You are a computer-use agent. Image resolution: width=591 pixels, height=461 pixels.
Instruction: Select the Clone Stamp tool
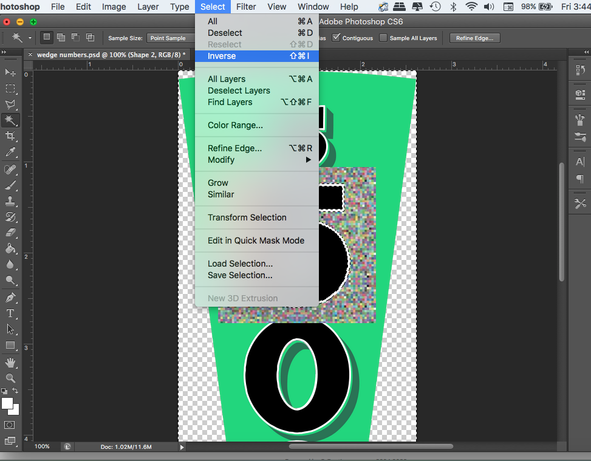click(10, 201)
